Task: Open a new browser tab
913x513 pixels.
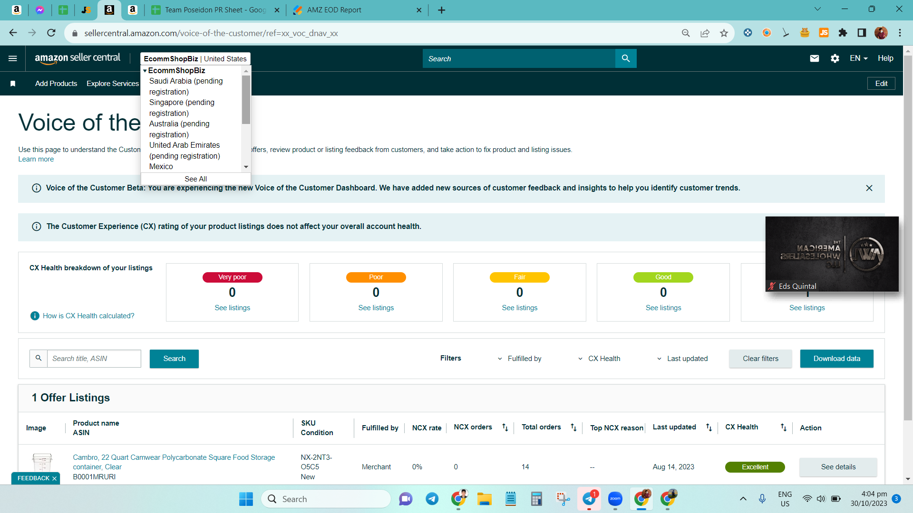Action: click(x=441, y=10)
